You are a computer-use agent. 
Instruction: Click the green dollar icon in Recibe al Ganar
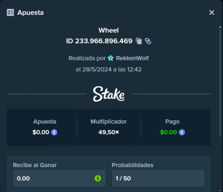click(98, 178)
